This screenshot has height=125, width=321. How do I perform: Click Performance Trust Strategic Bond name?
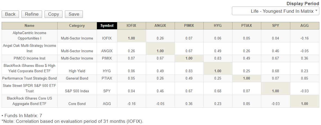point(29,78)
